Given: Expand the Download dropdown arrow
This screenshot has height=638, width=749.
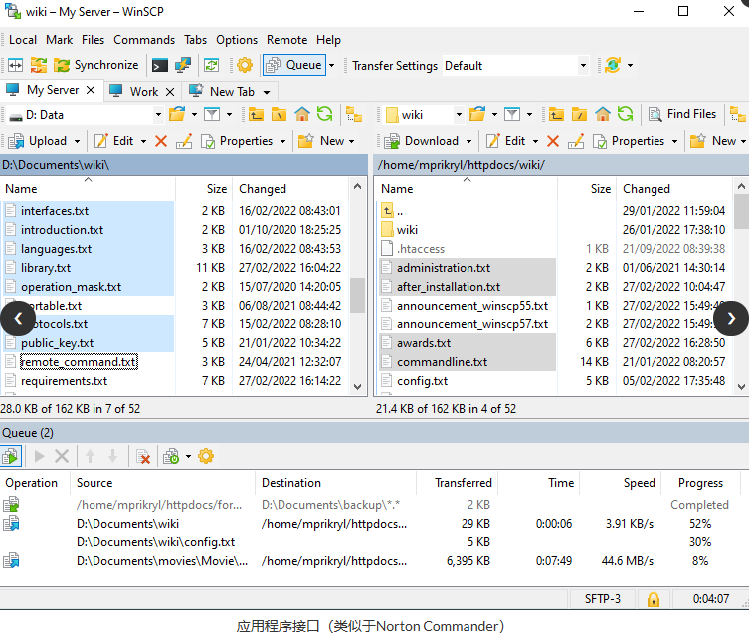Looking at the screenshot, I should [x=468, y=142].
